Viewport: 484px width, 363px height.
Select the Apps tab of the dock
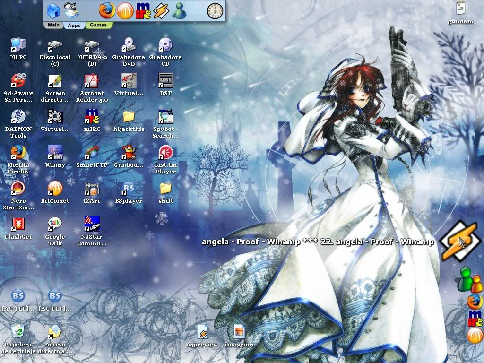coord(74,26)
